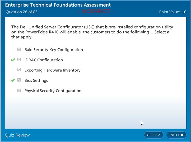Click the green checkmark beside iDRAC Configuration

pyautogui.click(x=13, y=60)
